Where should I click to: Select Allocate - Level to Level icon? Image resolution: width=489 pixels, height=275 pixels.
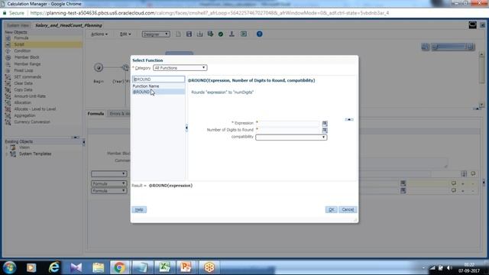(x=8, y=109)
